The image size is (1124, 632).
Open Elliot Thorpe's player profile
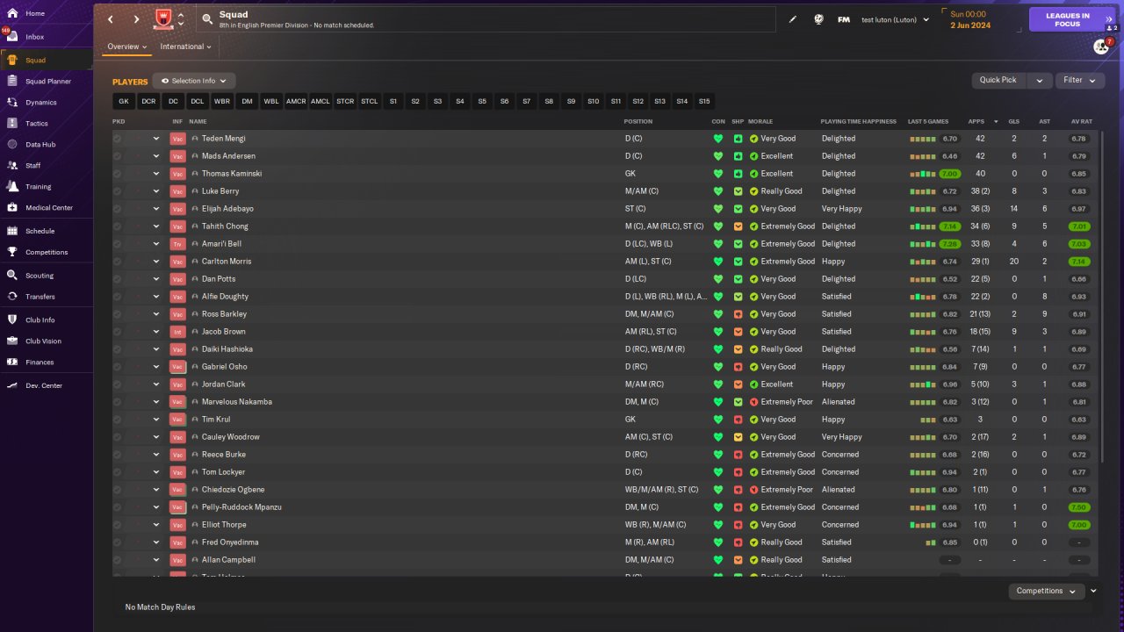224,525
